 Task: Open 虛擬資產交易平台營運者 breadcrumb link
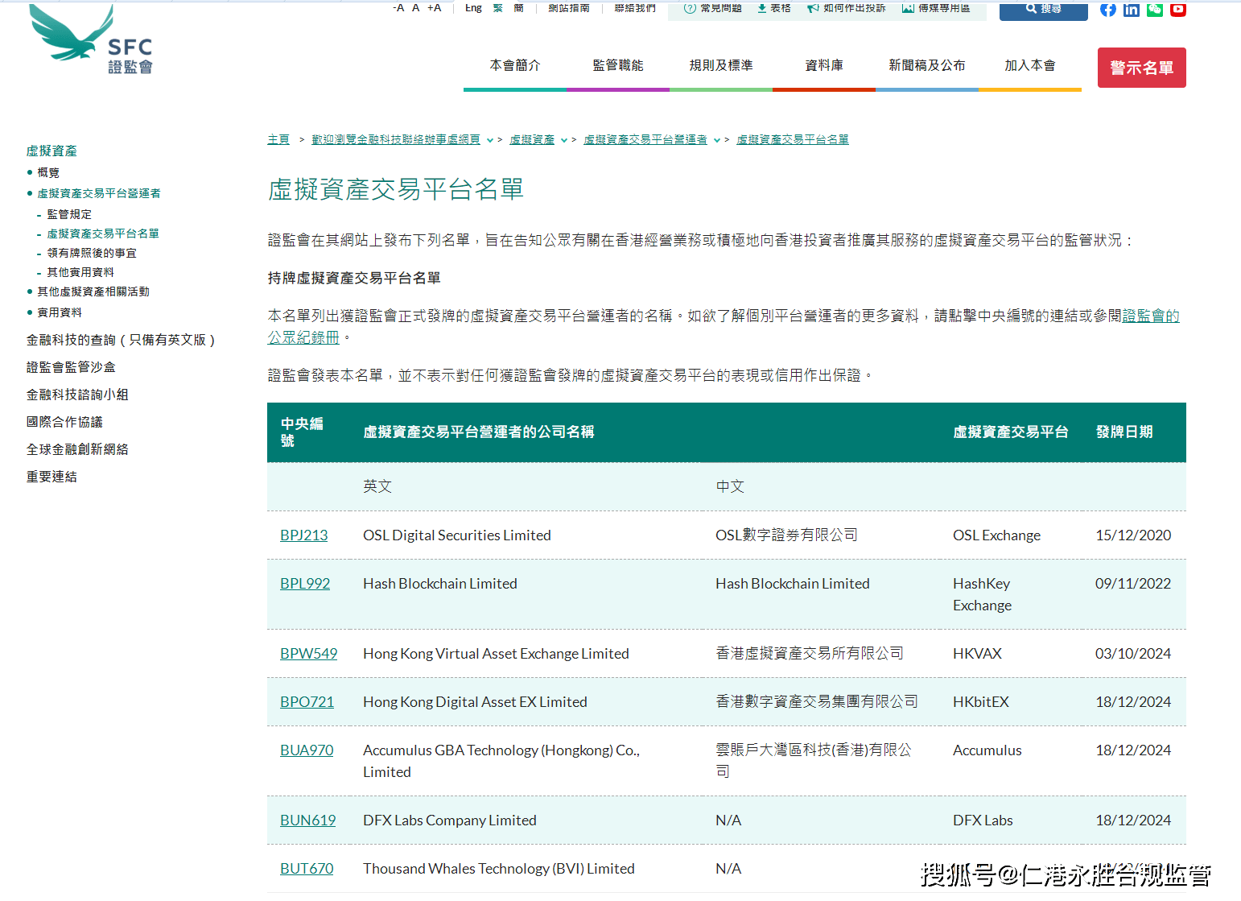[645, 139]
